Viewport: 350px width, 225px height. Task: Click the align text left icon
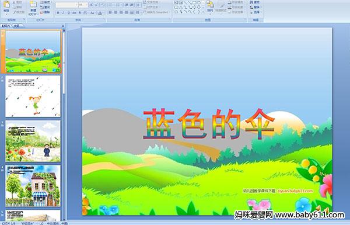pyautogui.click(x=110, y=12)
